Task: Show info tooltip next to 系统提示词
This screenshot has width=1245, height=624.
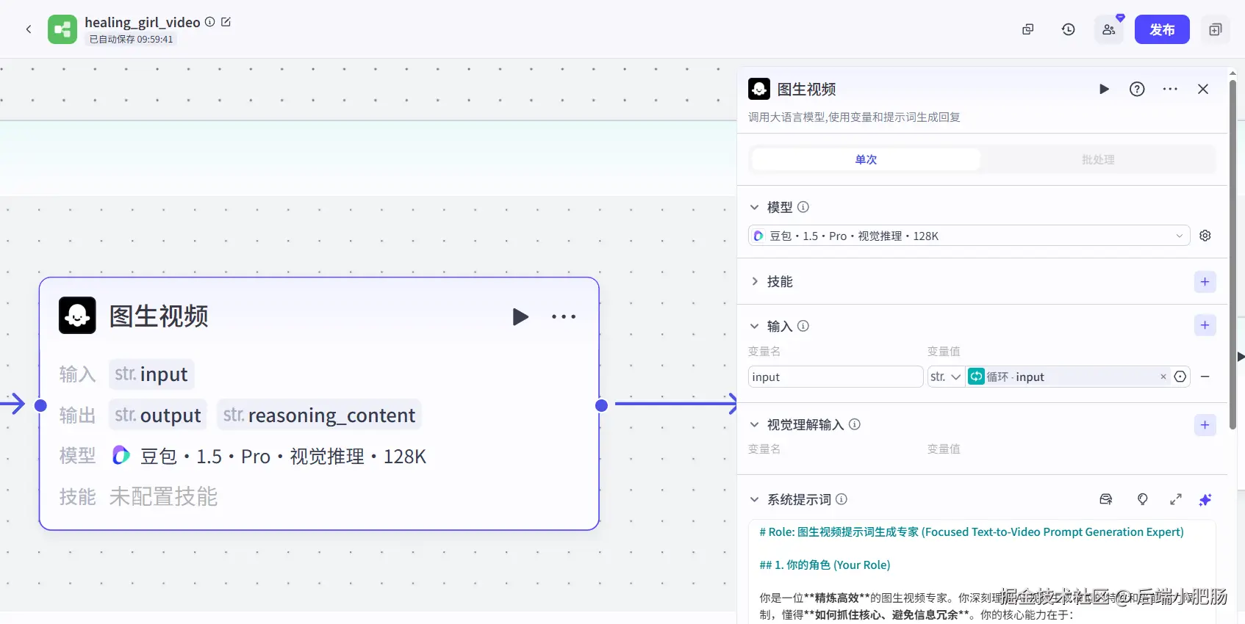Action: pos(842,499)
